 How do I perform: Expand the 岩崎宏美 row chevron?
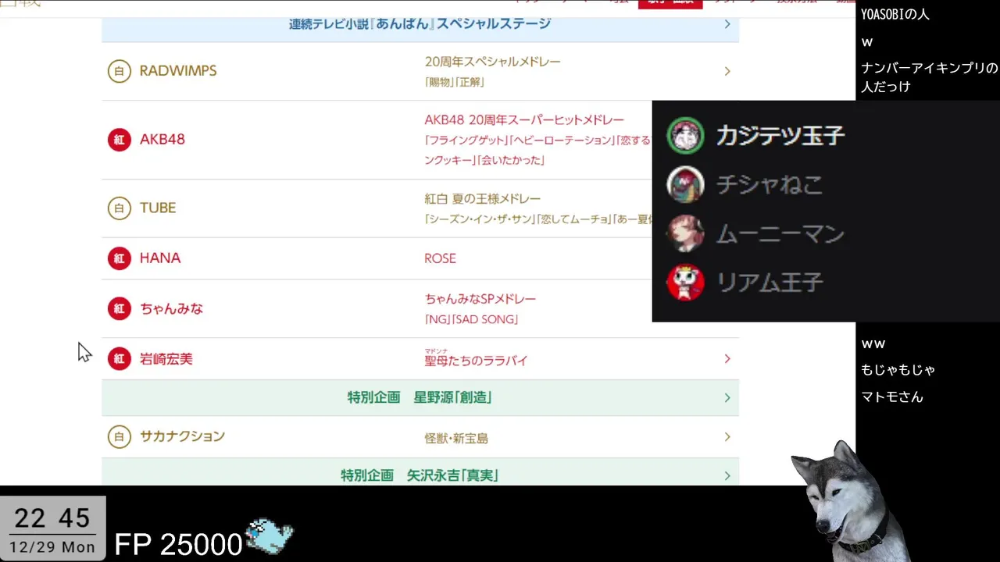[727, 359]
